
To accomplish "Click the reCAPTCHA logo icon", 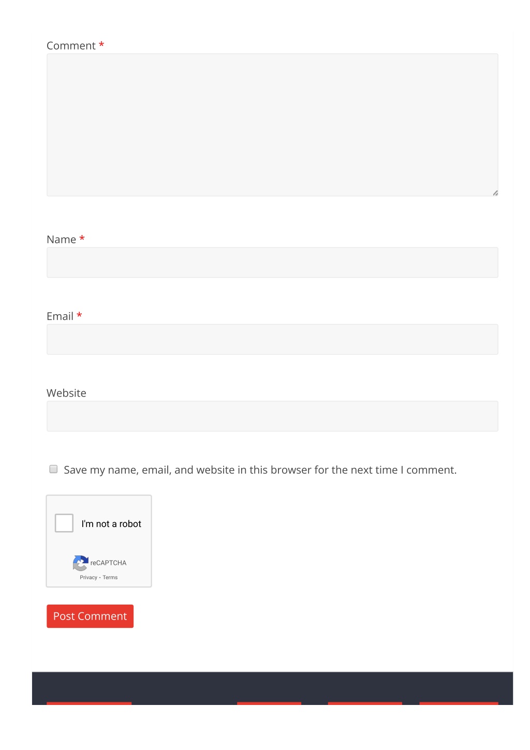I will pos(80,563).
